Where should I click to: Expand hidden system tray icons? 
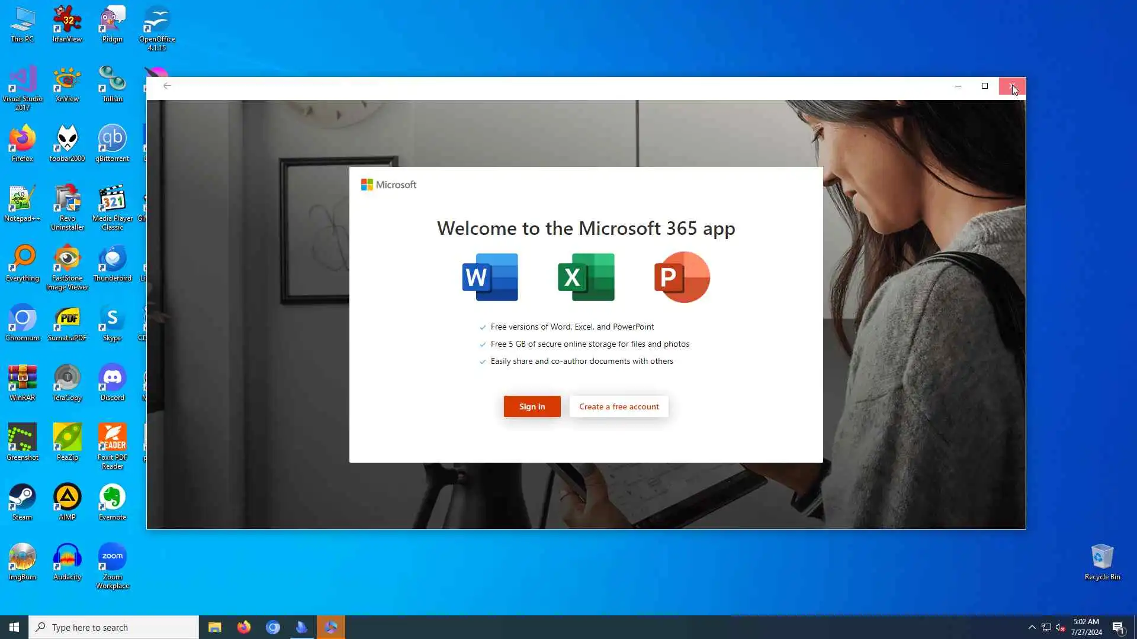tap(1032, 627)
